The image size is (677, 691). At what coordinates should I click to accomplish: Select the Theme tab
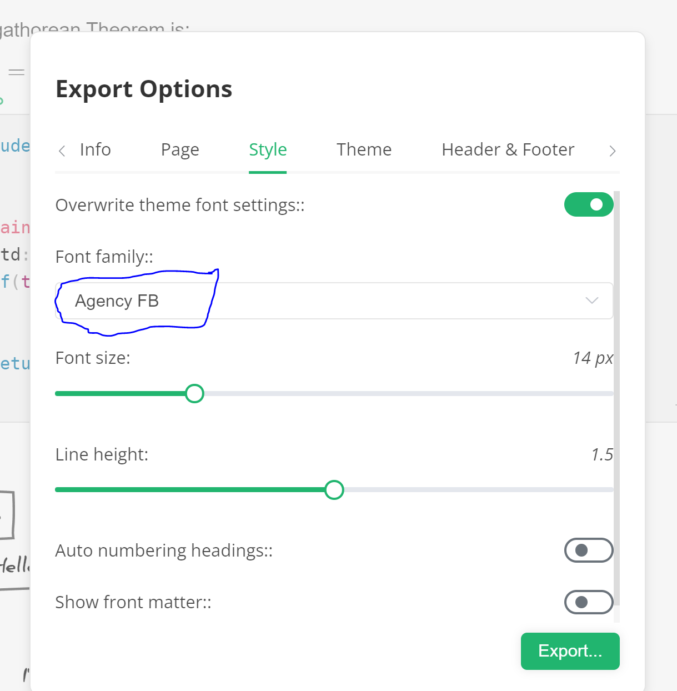(x=364, y=149)
